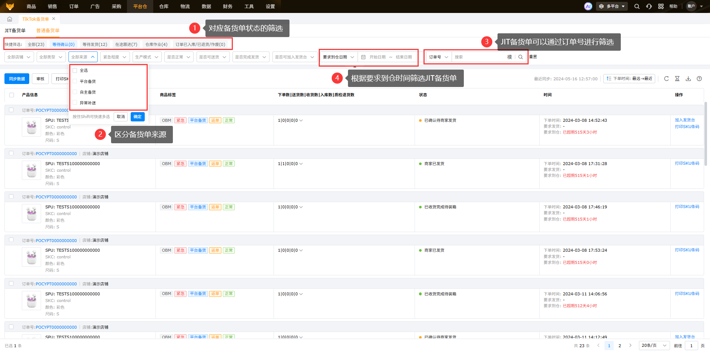
Task: Click the hourglass task history icon
Action: (677, 78)
